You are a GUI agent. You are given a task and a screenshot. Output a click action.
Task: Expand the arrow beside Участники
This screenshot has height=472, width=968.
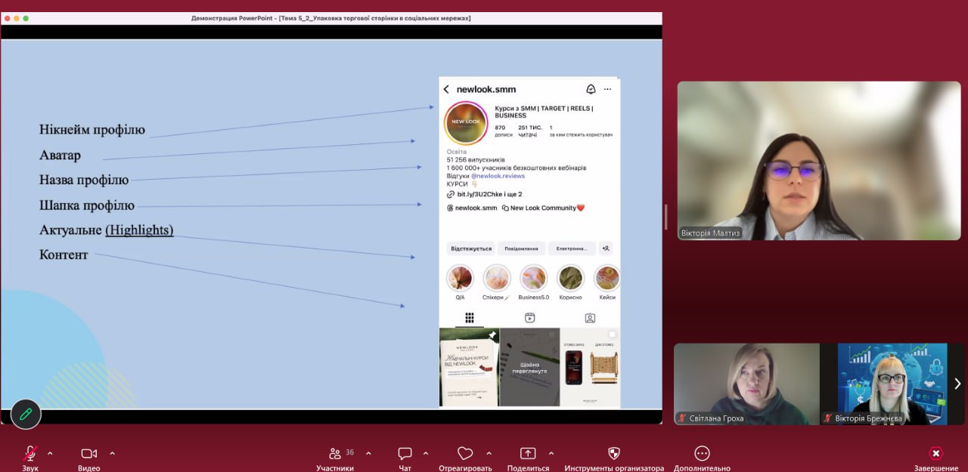click(x=368, y=453)
